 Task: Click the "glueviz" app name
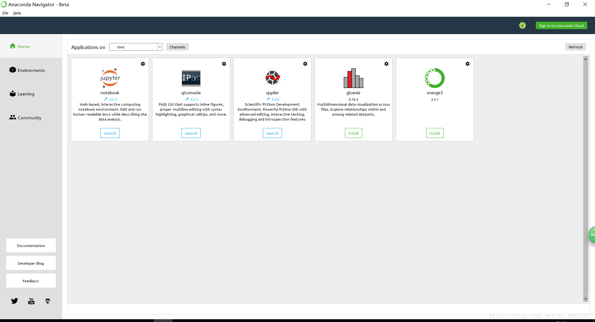click(354, 93)
